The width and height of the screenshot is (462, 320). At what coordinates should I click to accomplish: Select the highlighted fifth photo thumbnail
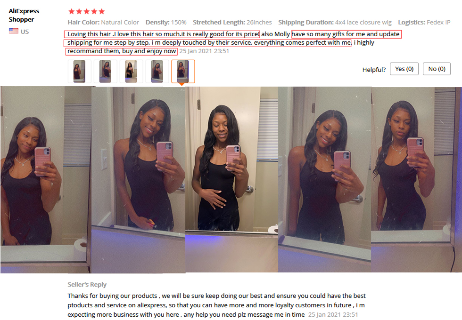[183, 72]
